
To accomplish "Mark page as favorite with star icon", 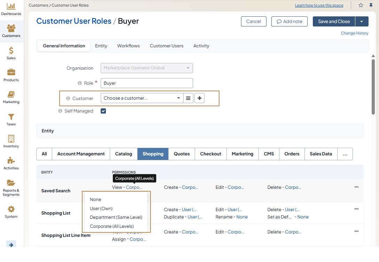I will click(x=361, y=5).
